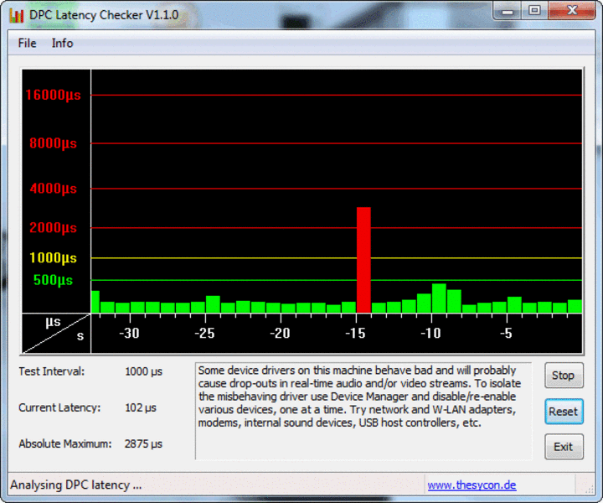Image resolution: width=603 pixels, height=503 pixels.
Task: Click the Test Interval value 1000 µs
Action: [143, 371]
